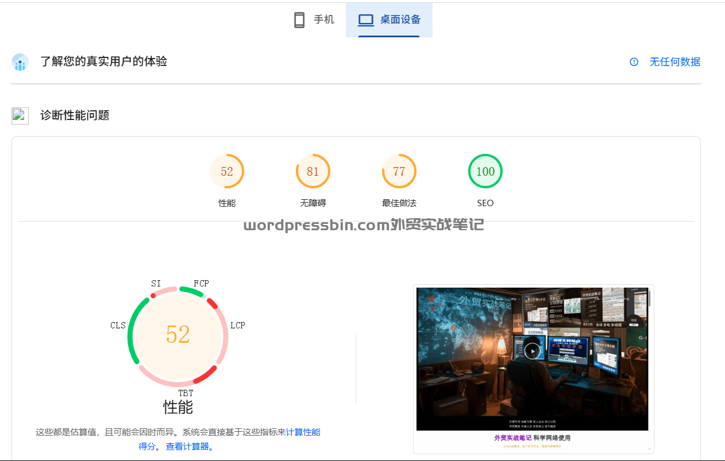Click the FCP label on the gauge

201,284
